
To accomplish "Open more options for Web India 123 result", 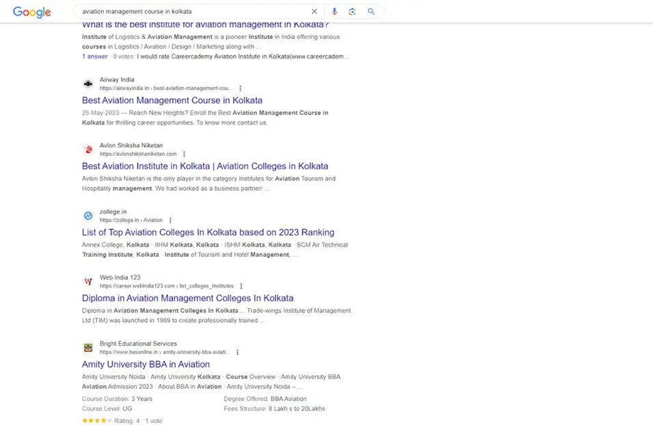I will coord(241,286).
